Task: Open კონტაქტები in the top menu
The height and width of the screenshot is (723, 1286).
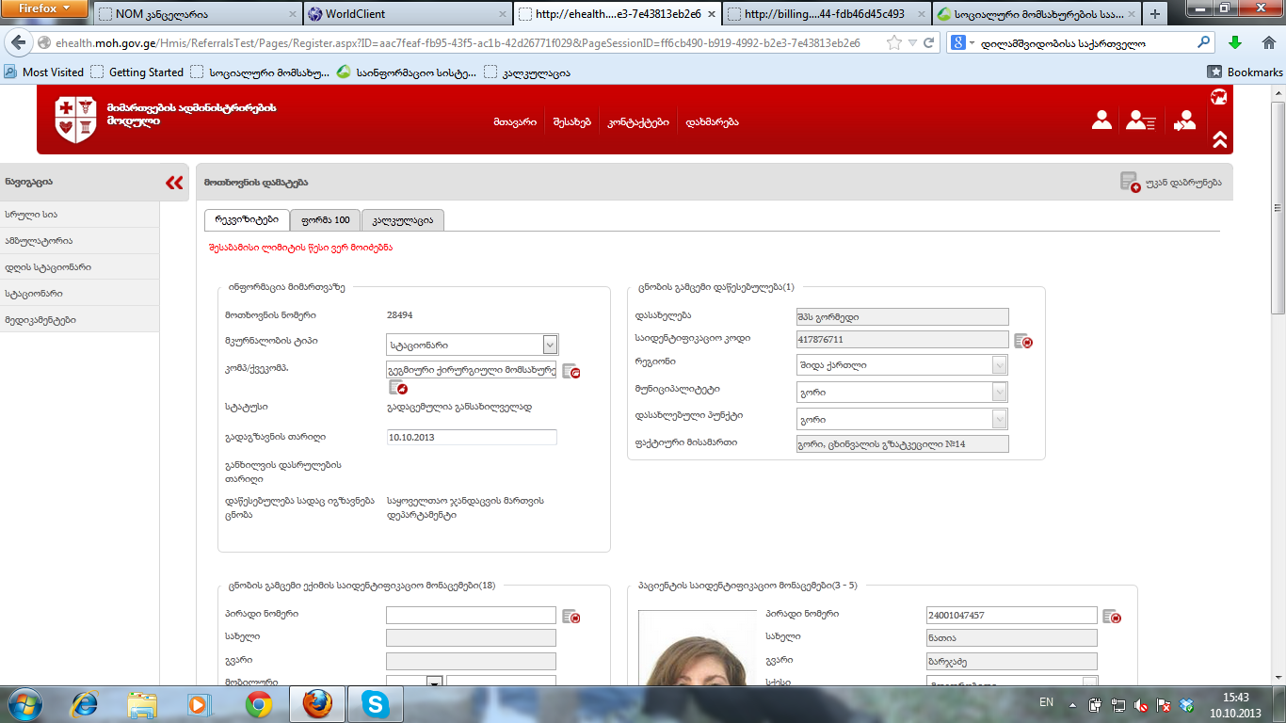Action: pyautogui.click(x=637, y=121)
